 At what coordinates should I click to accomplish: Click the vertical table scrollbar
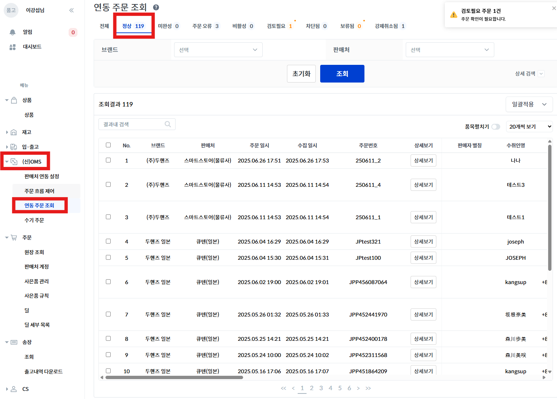pyautogui.click(x=550, y=208)
